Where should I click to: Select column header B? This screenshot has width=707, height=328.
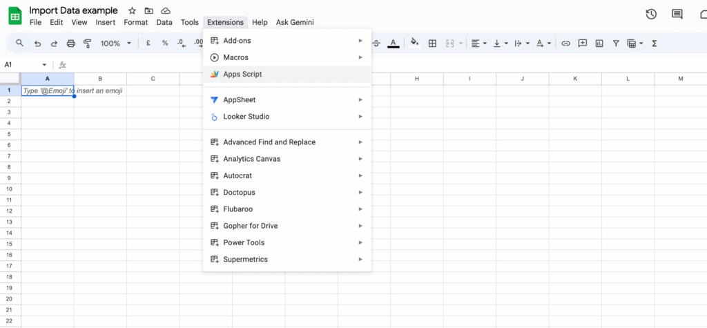[x=100, y=79]
